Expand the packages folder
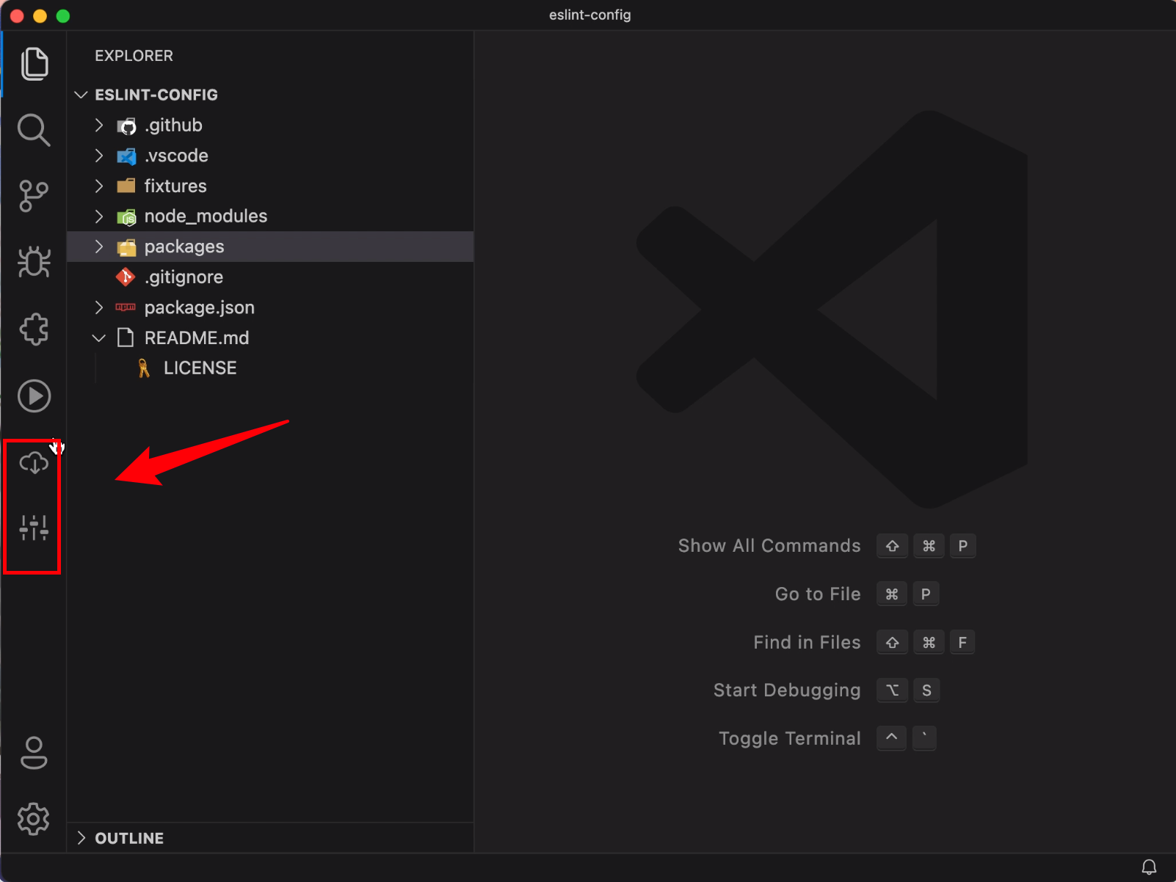This screenshot has height=882, width=1176. [99, 247]
